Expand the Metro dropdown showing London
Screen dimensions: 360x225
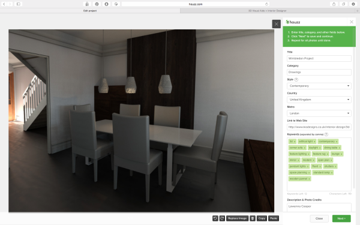[319, 113]
